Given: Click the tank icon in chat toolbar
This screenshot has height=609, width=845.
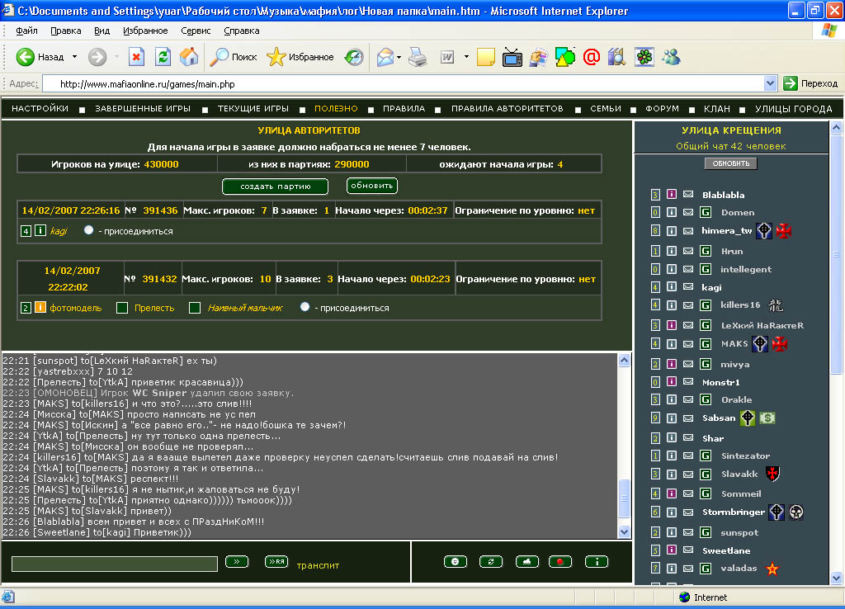Looking at the screenshot, I should point(526,562).
